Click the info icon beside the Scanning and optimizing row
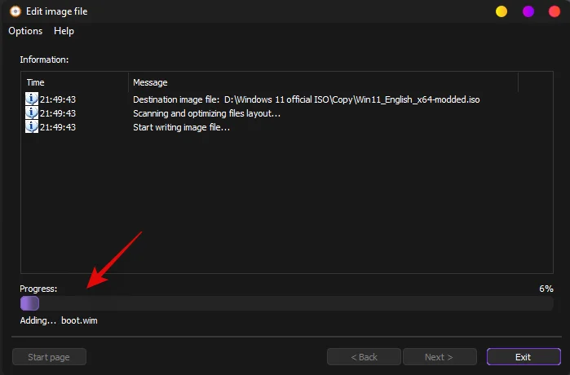 [x=32, y=113]
